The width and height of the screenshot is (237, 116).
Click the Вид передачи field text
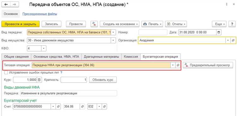pyautogui.click(x=69, y=32)
